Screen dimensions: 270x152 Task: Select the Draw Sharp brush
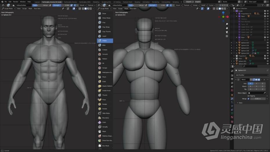pos(105,18)
